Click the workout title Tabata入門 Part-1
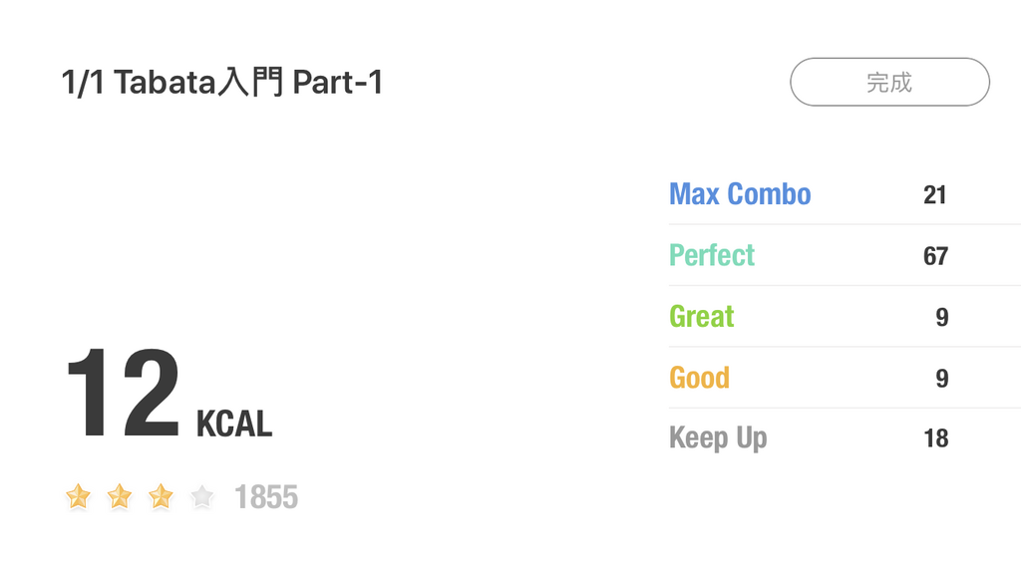Viewport: 1021px width, 574px height. pyautogui.click(x=222, y=83)
